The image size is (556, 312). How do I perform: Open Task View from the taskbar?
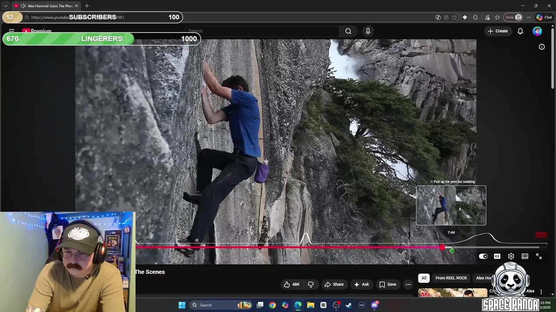tap(260, 305)
